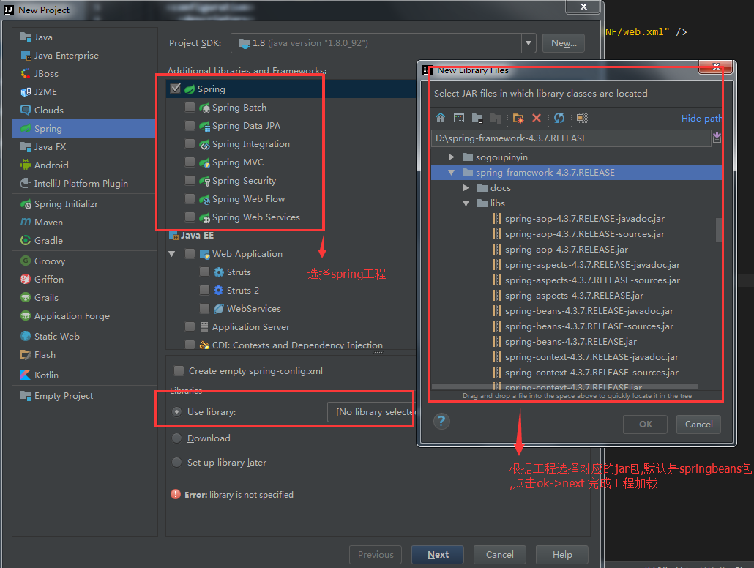
Task: Select Grails project type icon
Action: (26, 297)
